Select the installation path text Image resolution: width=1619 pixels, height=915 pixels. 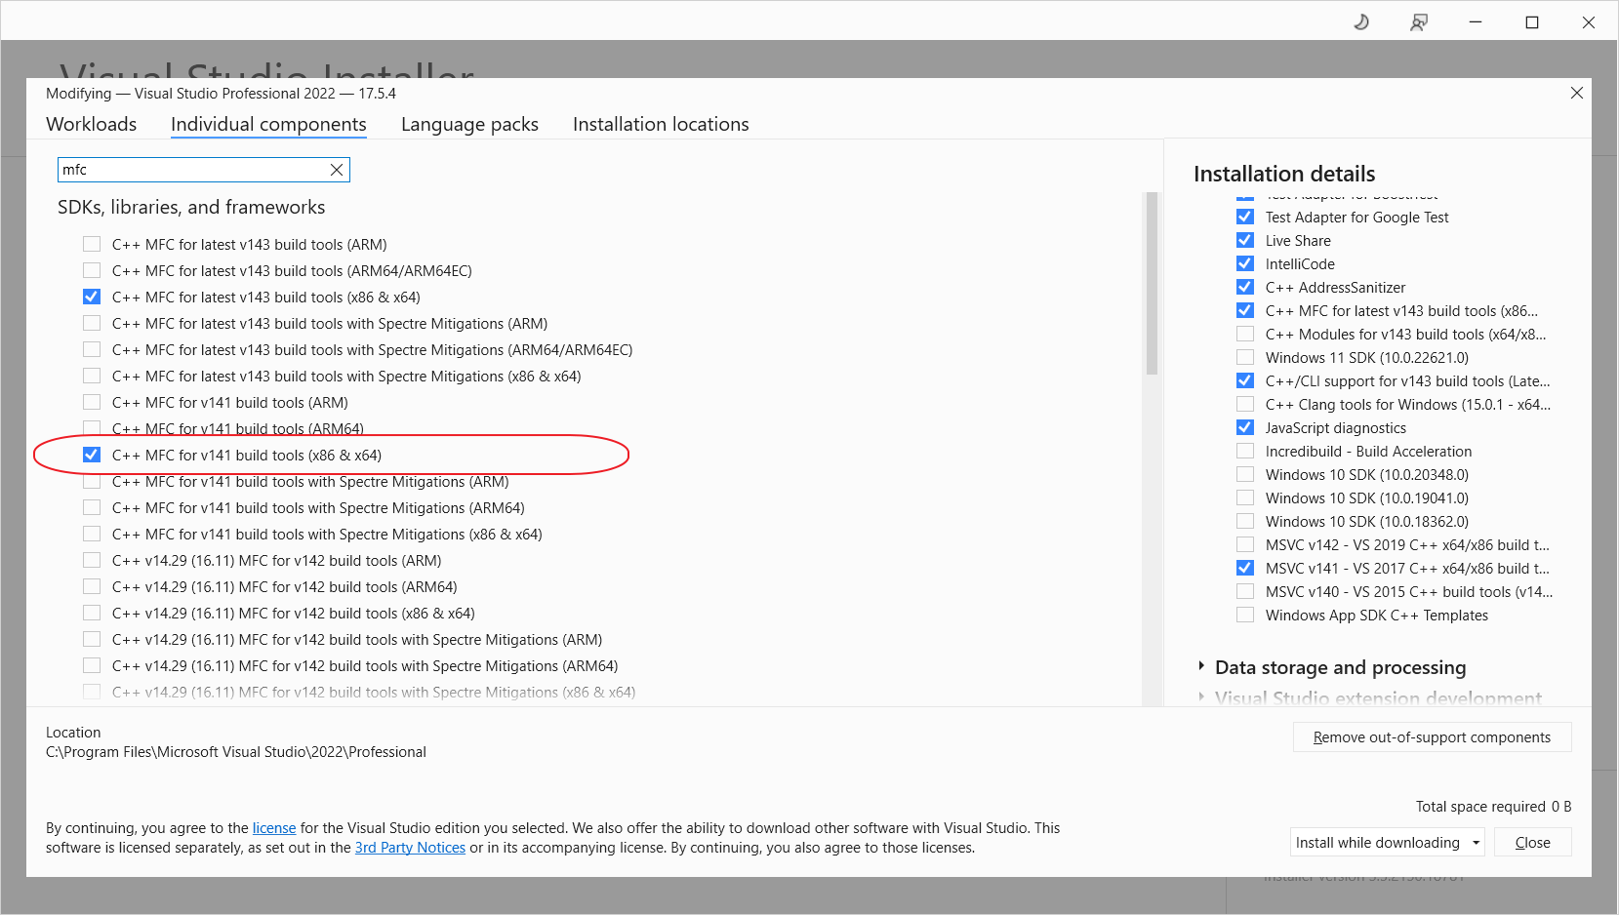[x=236, y=751]
